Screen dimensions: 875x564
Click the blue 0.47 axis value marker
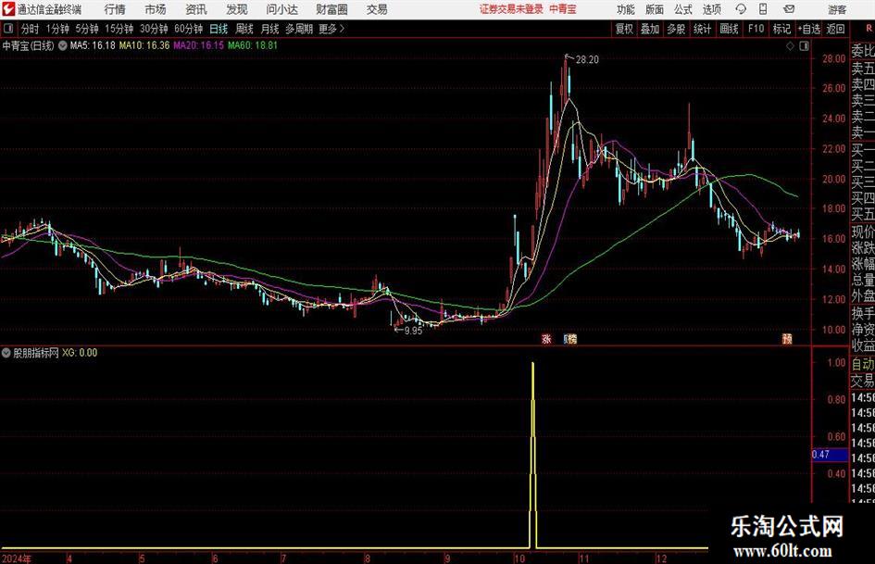(830, 455)
